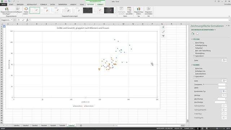Click the chart title text
231x130 pixels.
pyautogui.click(x=83, y=28)
